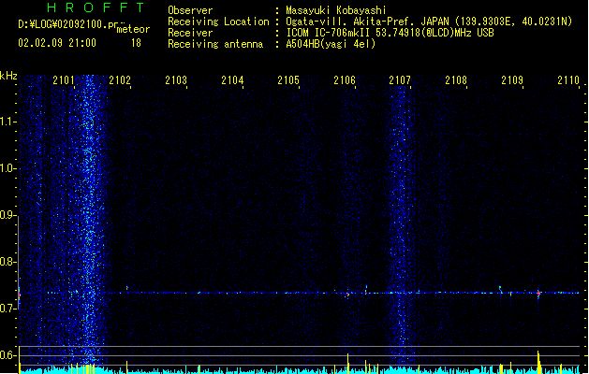
Task: Click the Receiver label
Action: coord(190,33)
